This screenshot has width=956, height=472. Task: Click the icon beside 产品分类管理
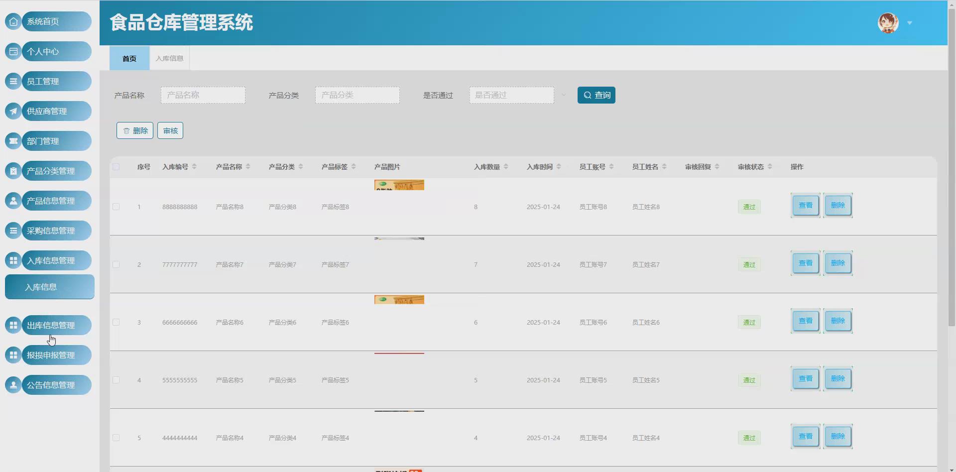point(13,171)
